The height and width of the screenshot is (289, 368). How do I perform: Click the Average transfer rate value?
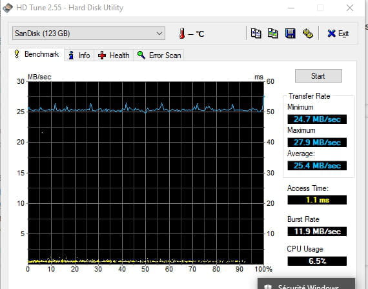(x=317, y=166)
